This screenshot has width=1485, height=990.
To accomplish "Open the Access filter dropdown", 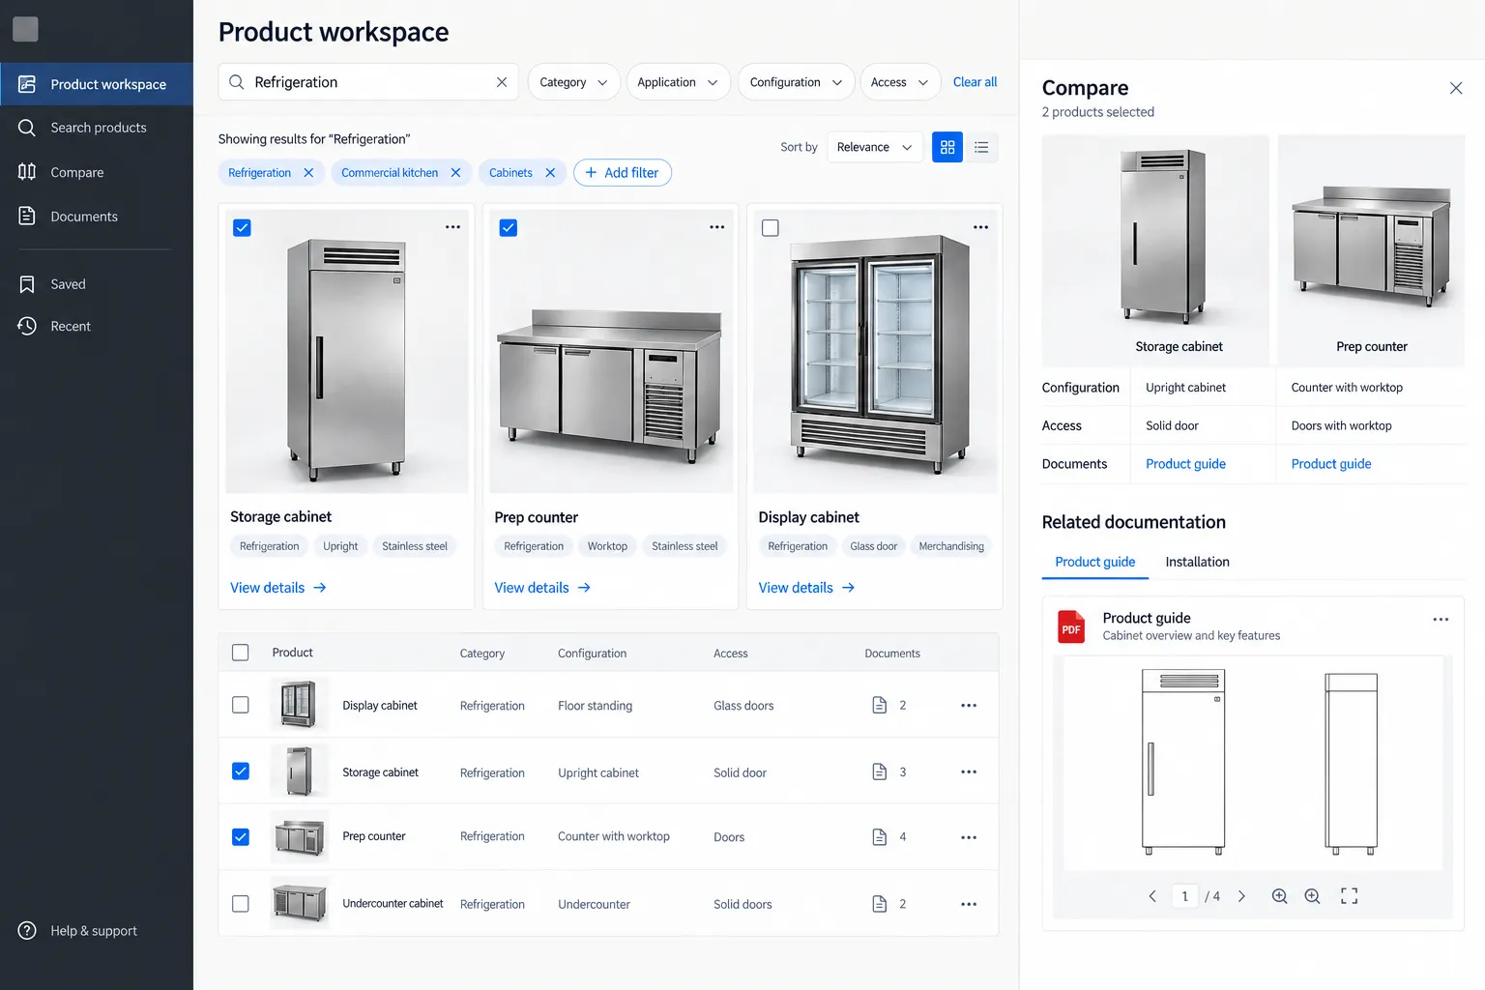I will tap(900, 82).
